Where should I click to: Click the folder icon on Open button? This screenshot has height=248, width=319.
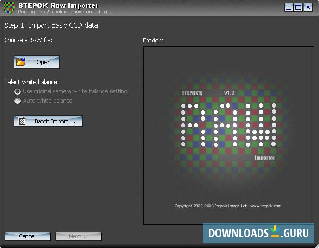(x=20, y=62)
